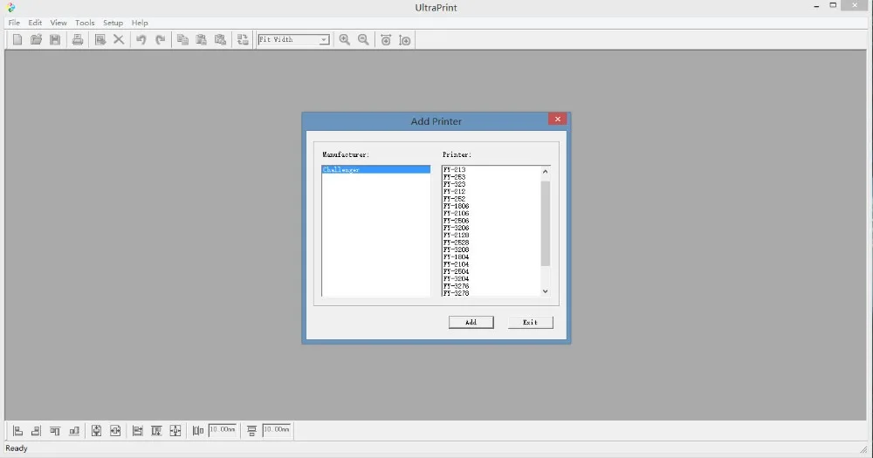Click the center-both-ways arrangement icon
The image size is (873, 458).
click(x=175, y=430)
